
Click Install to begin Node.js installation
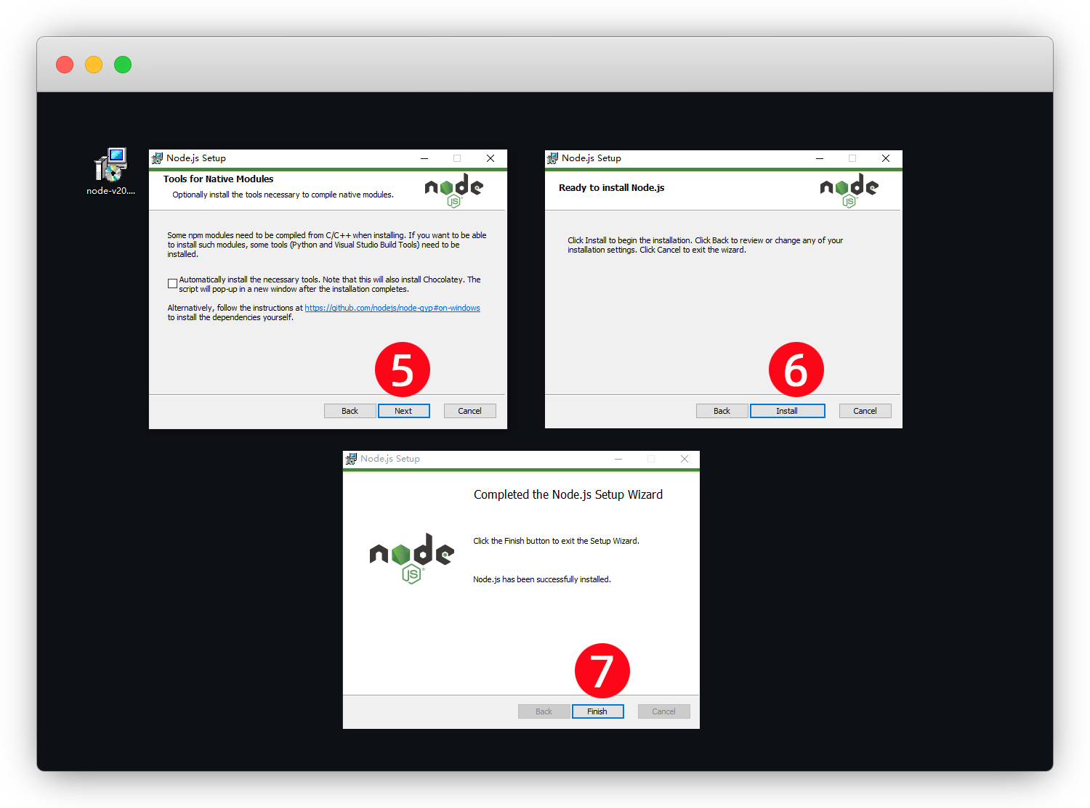[787, 411]
